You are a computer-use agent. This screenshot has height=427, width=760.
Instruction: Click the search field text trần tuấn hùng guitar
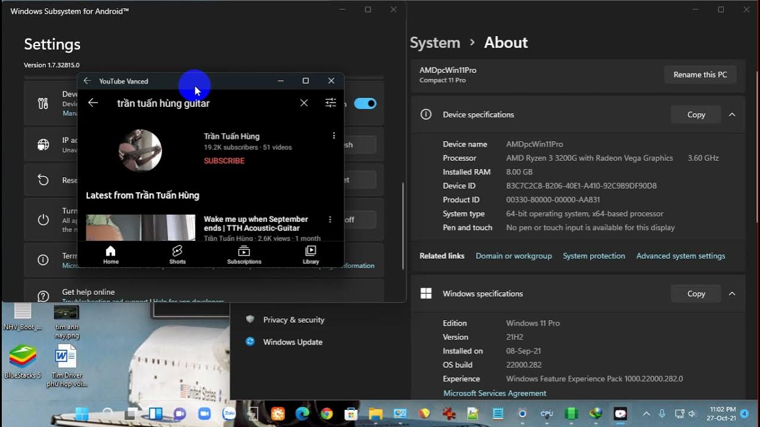pyautogui.click(x=163, y=103)
